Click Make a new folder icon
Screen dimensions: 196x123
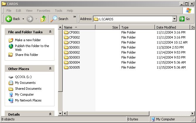11,40
